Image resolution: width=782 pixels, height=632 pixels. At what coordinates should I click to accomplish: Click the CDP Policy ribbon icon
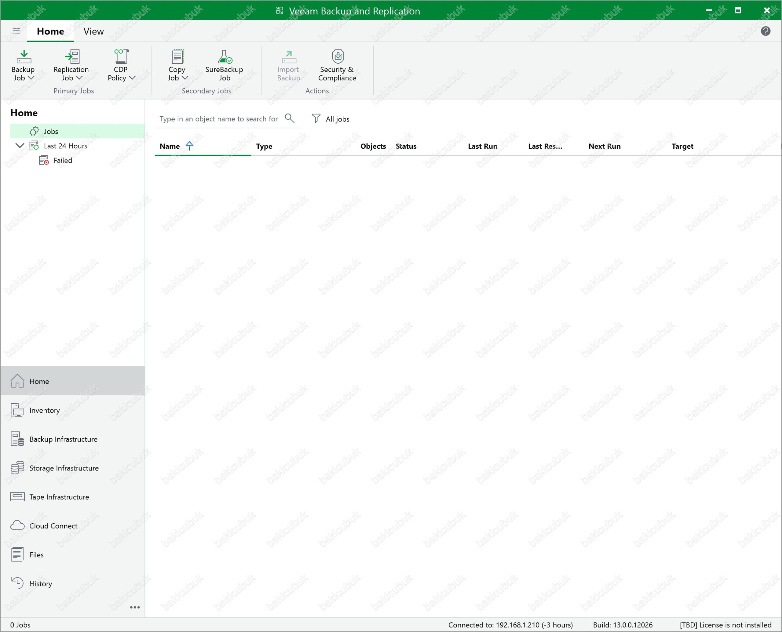coord(121,56)
